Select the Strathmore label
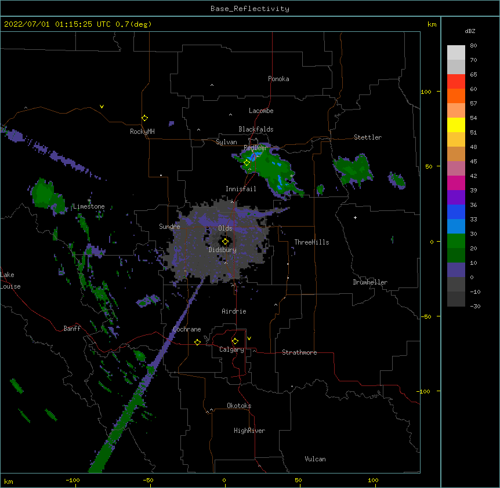This screenshot has width=500, height=488. [299, 352]
